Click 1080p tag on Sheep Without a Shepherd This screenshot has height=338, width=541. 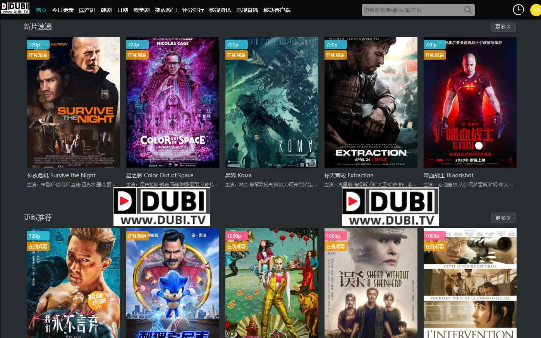coord(335,236)
